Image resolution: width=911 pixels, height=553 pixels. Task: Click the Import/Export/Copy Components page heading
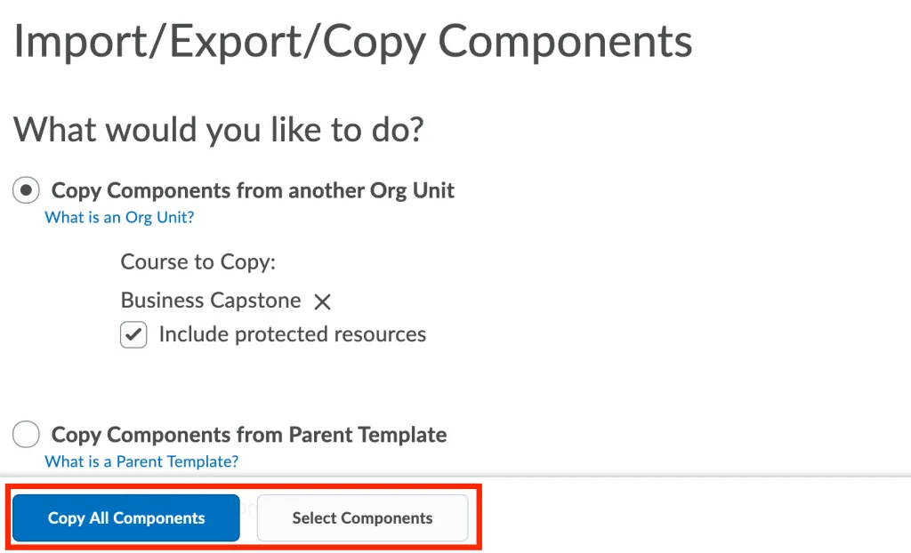[353, 41]
